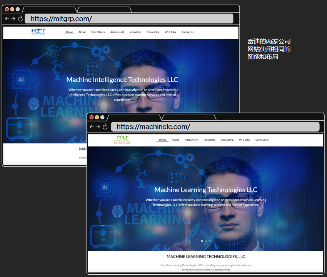Select first tab in mitgrp browser window
Screen dimensions: 327x277
coord(50,10)
